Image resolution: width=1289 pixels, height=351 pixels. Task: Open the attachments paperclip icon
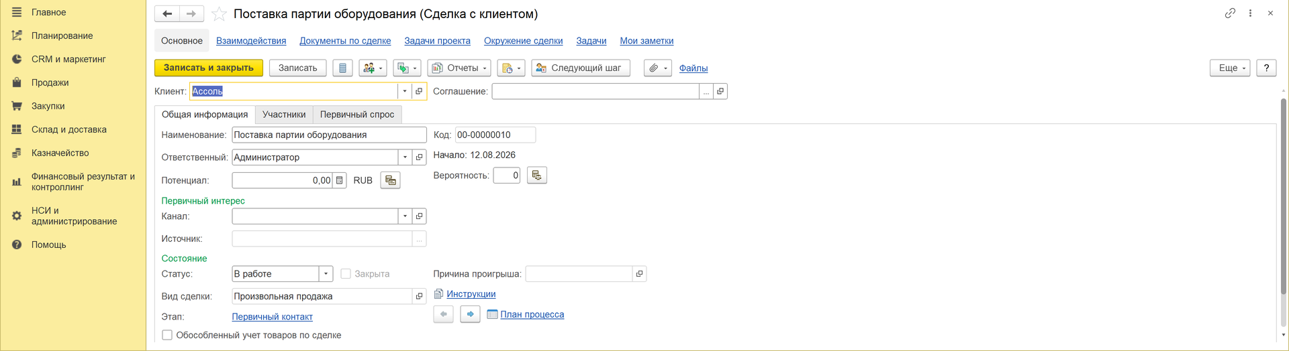click(x=657, y=68)
